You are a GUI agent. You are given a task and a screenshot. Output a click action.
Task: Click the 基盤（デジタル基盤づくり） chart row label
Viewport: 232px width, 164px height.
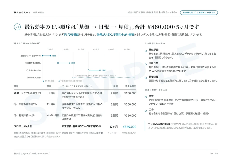tap(30, 56)
